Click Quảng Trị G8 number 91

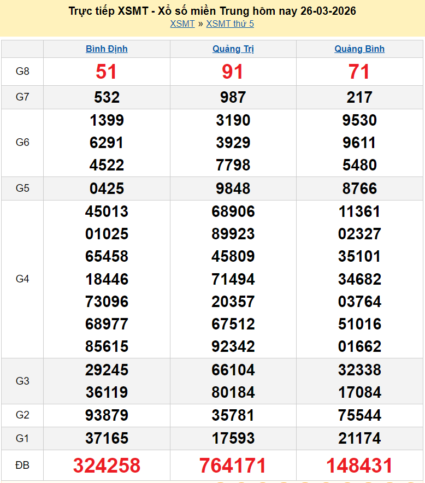coord(233,72)
